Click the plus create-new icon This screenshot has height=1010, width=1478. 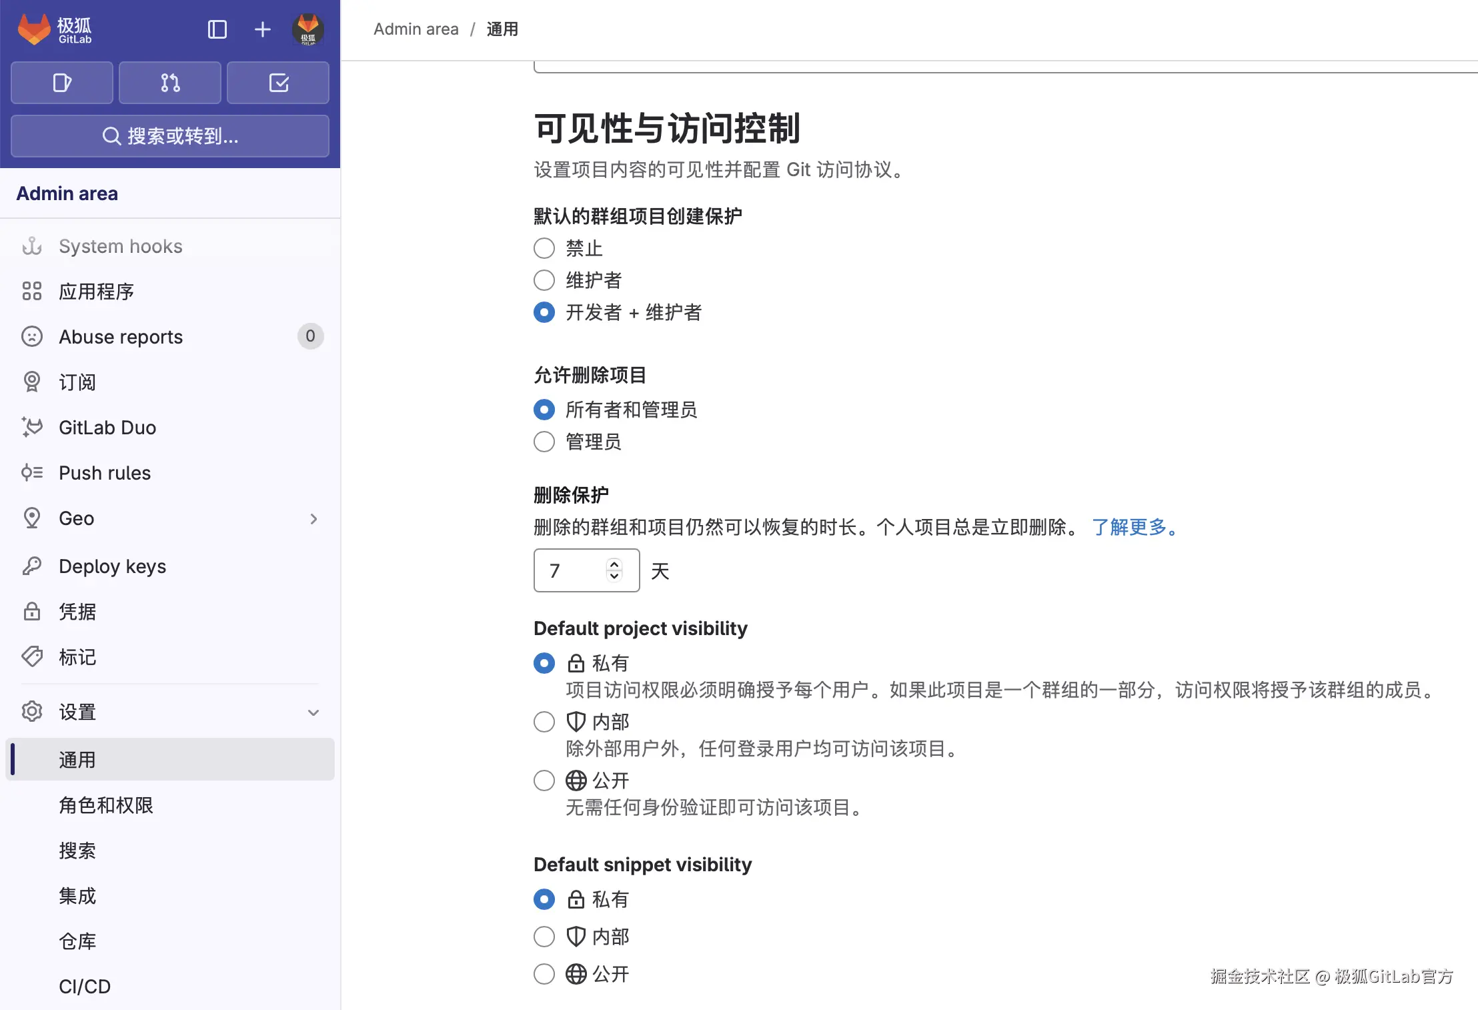(x=263, y=29)
